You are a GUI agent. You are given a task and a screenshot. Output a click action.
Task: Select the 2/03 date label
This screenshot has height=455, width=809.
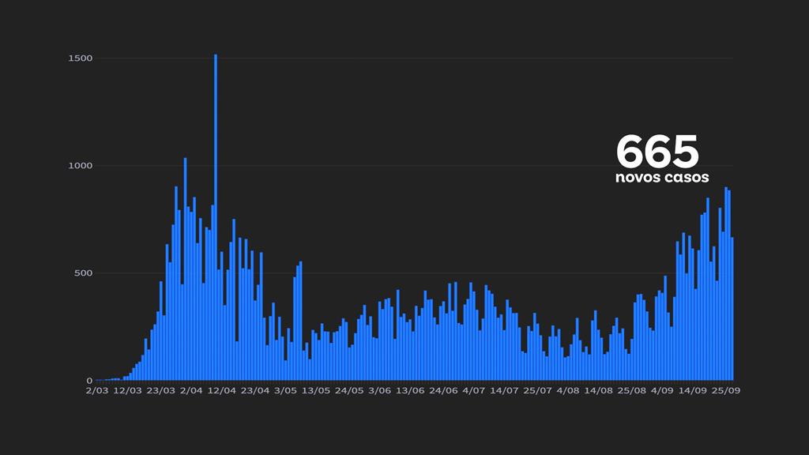[x=97, y=390]
